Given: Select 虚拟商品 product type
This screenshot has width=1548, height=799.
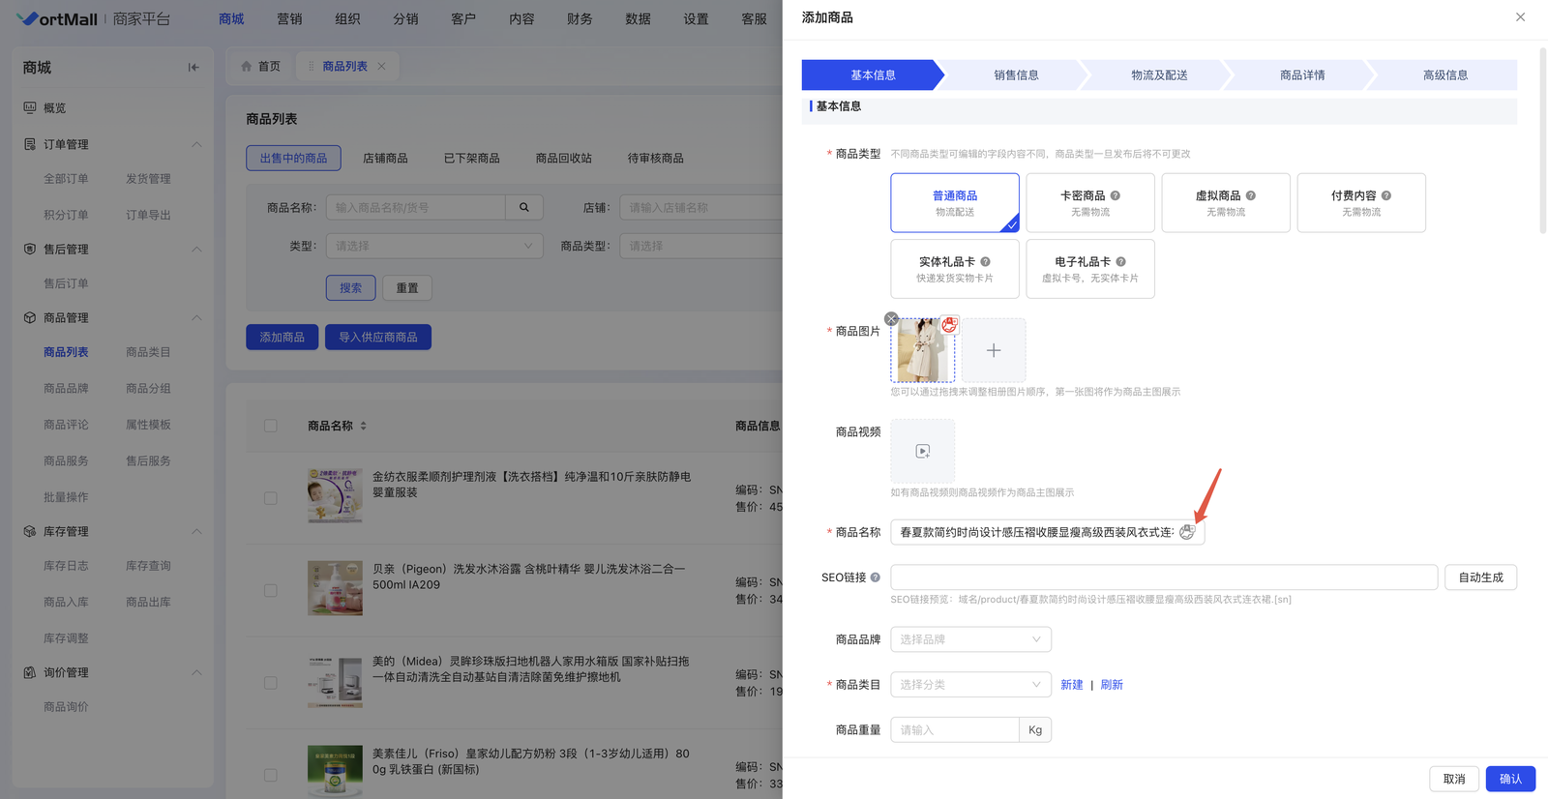Looking at the screenshot, I should pyautogui.click(x=1225, y=203).
